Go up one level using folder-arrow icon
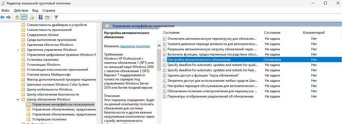 pos(17,17)
